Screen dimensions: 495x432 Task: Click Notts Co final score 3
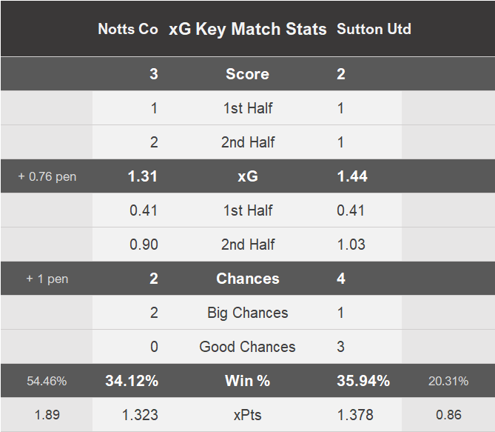pyautogui.click(x=153, y=74)
